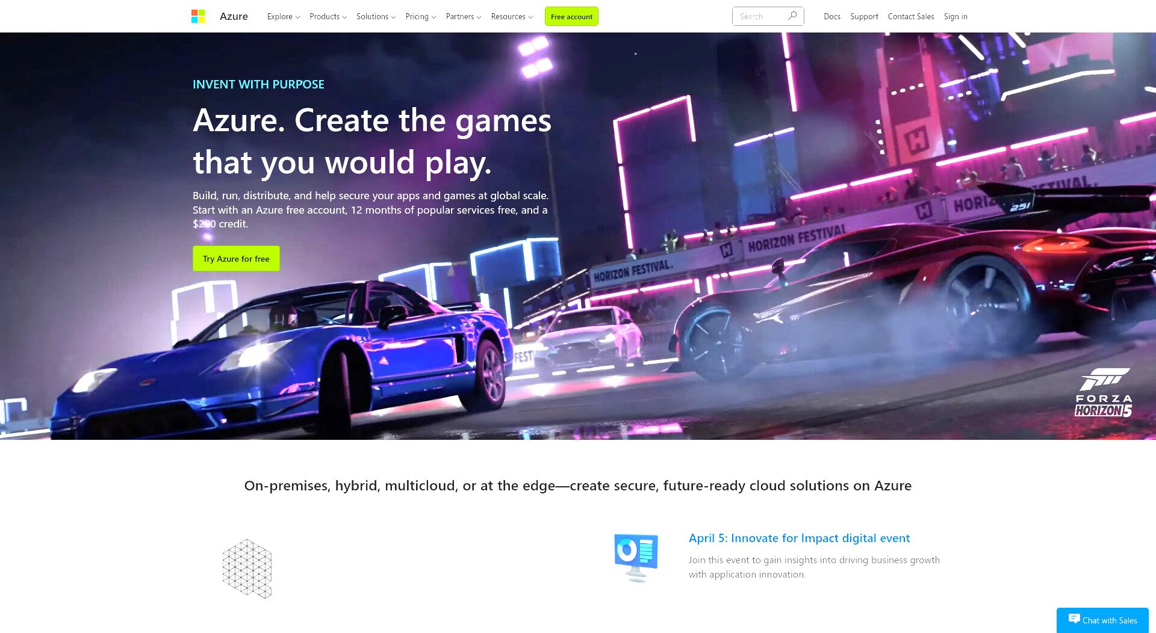This screenshot has width=1156, height=633.
Task: Open Contact Sales link
Action: [911, 16]
